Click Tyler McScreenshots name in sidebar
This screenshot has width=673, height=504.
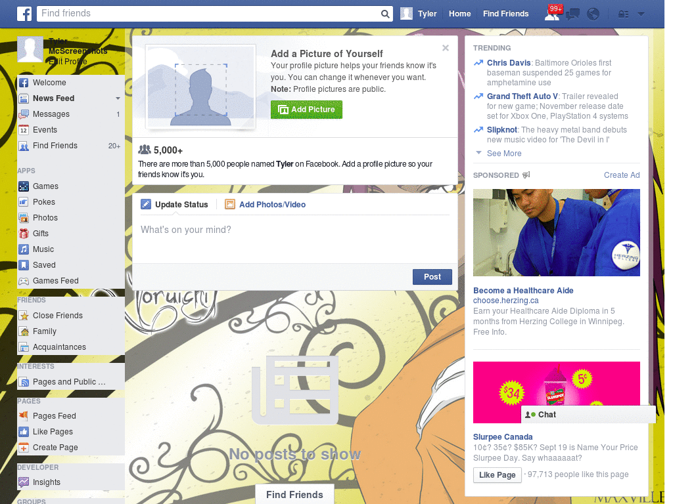78,46
